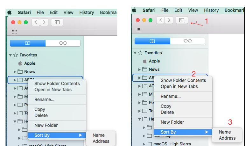Sort by Name in right submenu
Image resolution: width=245 pixels, height=146 pixels.
tap(227, 132)
